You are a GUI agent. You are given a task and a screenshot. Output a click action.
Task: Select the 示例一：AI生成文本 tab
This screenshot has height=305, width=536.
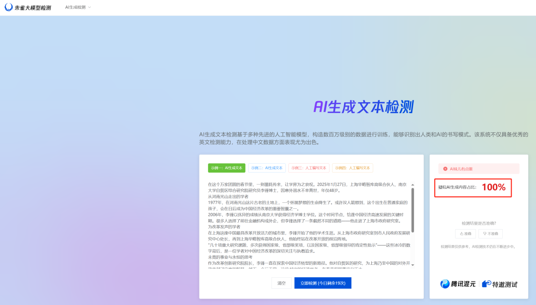tap(226, 168)
